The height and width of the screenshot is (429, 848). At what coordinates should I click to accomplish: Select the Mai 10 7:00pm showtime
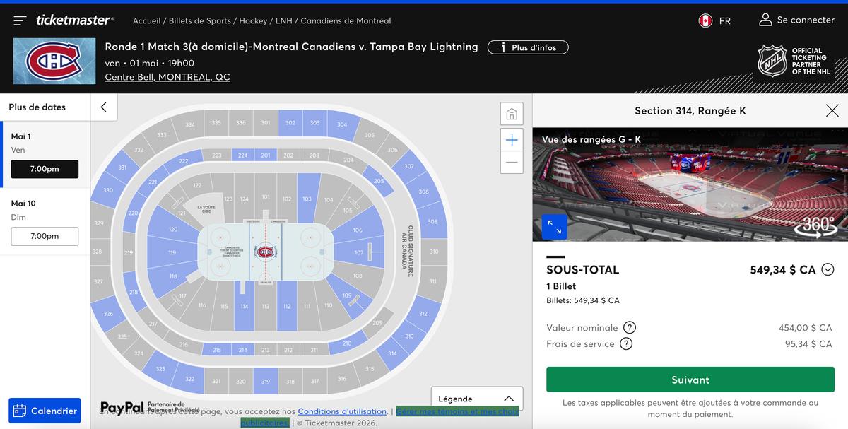45,236
